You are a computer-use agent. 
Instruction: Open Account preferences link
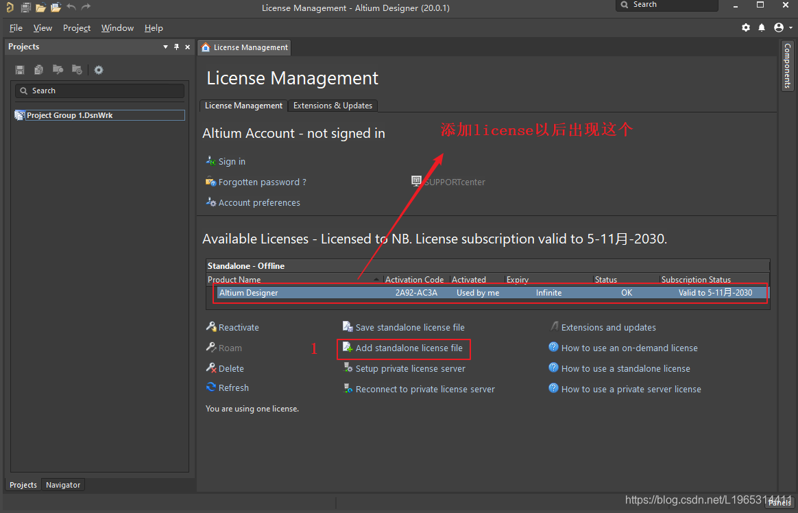260,202
